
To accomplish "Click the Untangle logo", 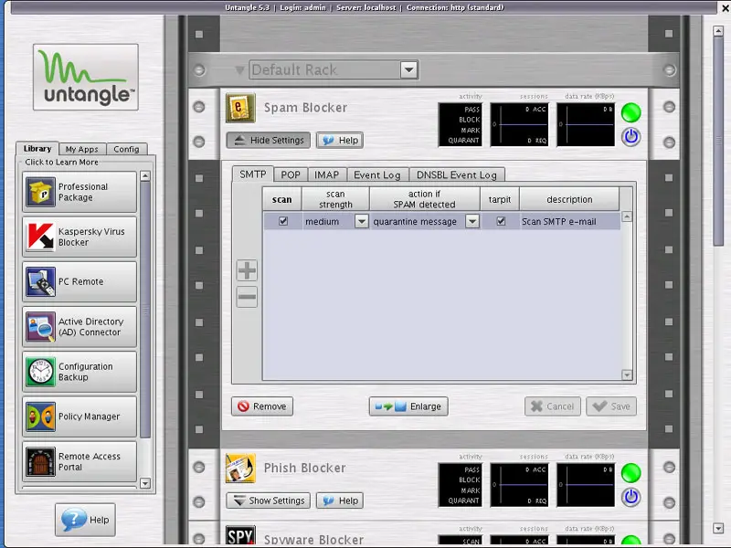I will point(86,78).
